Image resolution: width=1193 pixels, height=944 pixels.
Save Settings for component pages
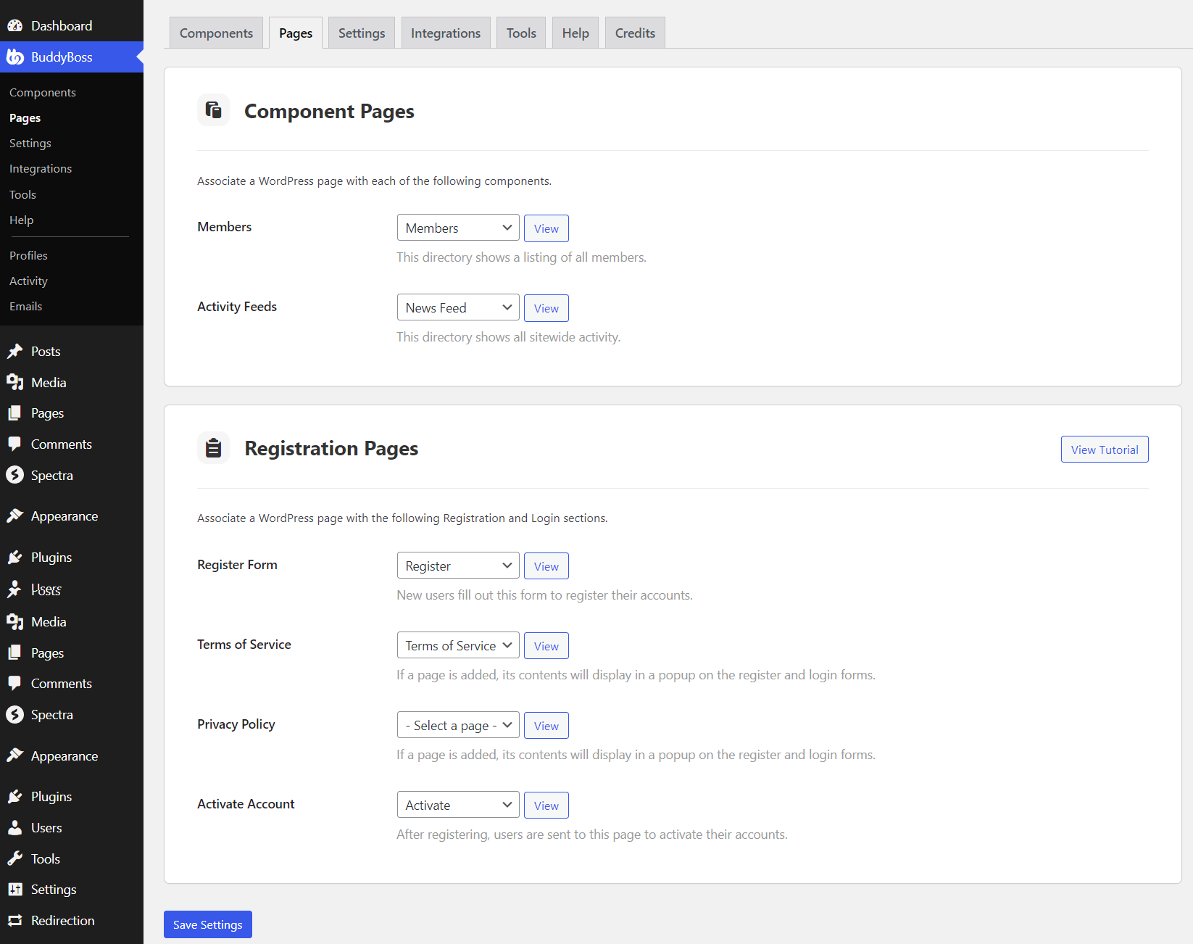[207, 924]
